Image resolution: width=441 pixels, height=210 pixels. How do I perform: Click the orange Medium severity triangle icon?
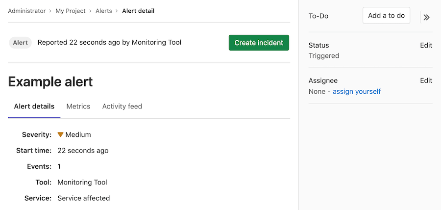[61, 134]
